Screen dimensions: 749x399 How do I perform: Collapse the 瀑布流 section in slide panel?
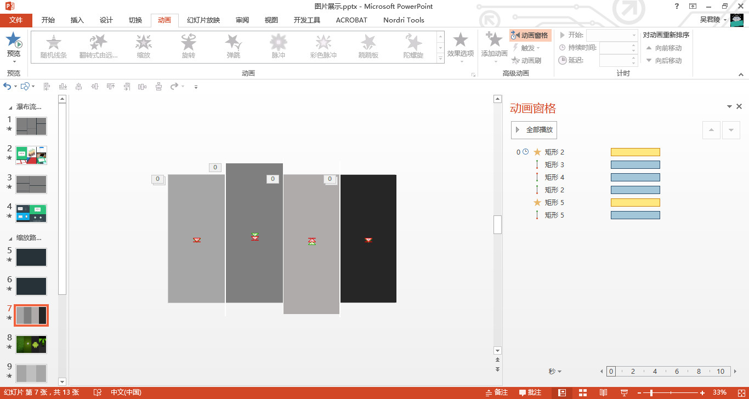[10, 107]
